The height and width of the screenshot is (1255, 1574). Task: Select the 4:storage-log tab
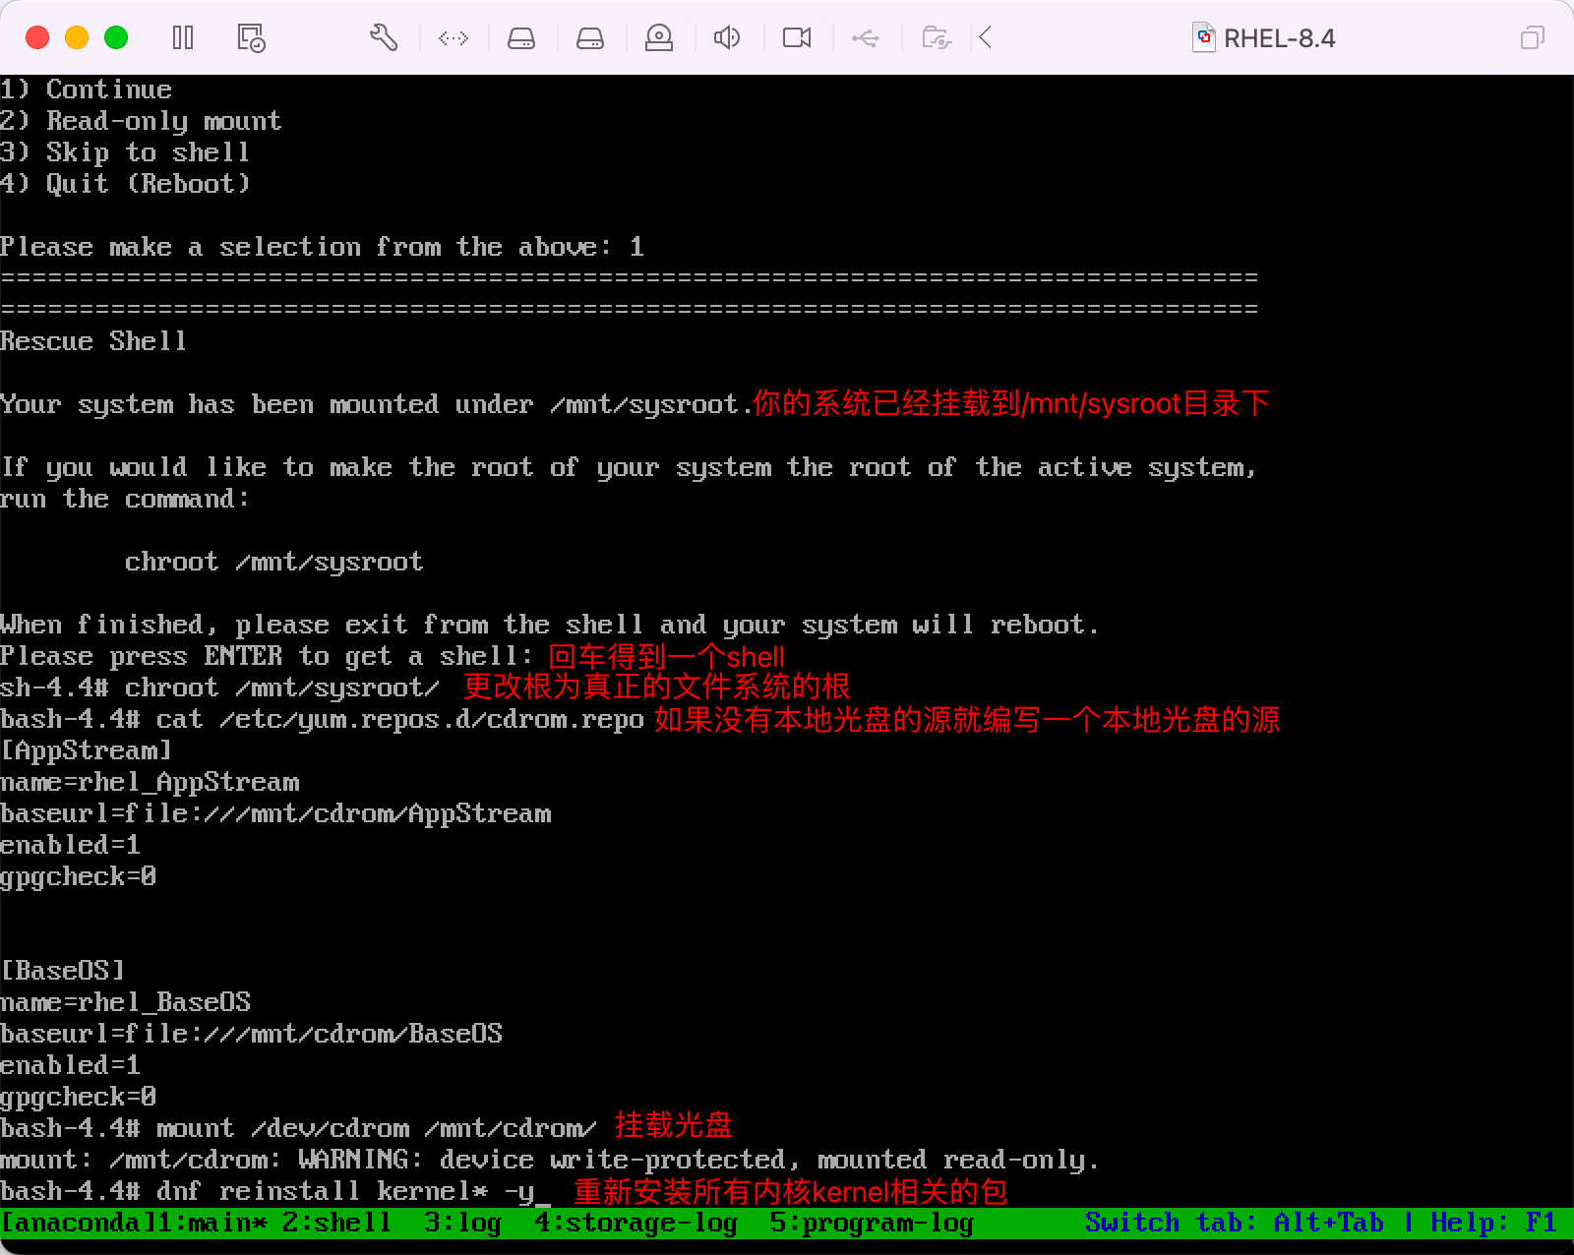636,1223
